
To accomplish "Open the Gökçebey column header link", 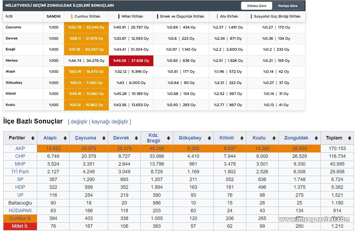I will point(190,138).
